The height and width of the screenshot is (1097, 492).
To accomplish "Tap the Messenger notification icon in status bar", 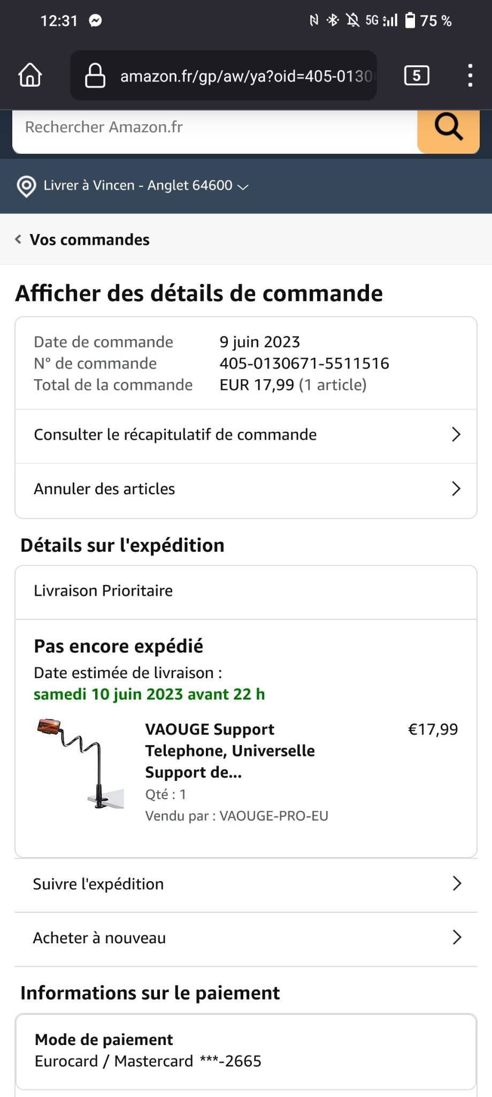I will tap(95, 21).
